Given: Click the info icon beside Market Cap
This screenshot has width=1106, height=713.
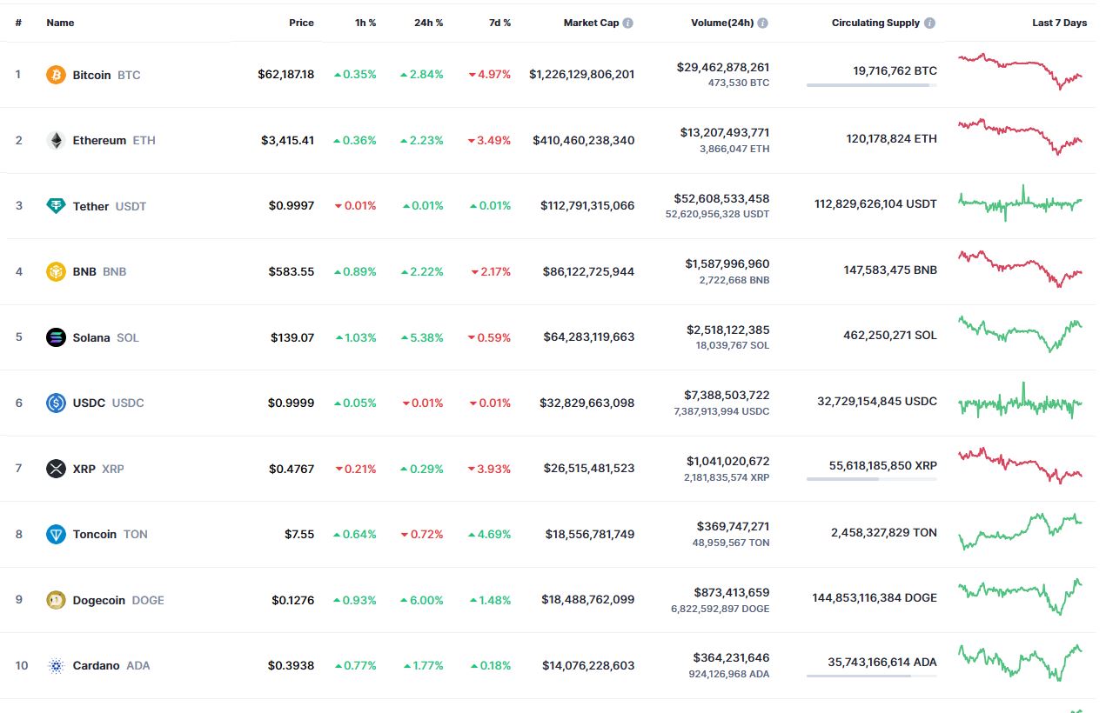Looking at the screenshot, I should [x=627, y=23].
